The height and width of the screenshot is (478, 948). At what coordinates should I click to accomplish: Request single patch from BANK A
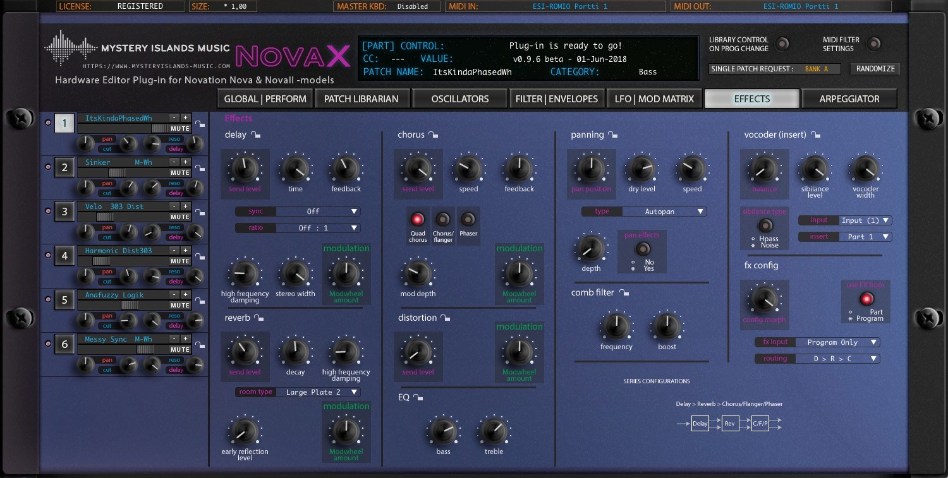818,69
